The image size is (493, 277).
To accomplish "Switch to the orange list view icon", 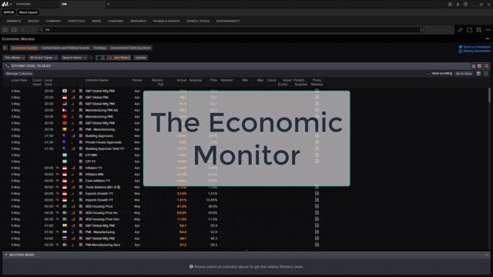I will coord(474,66).
